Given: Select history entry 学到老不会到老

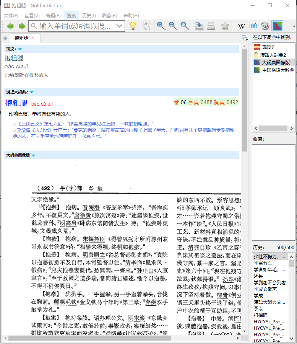Looking at the screenshot, I should click(269, 283).
